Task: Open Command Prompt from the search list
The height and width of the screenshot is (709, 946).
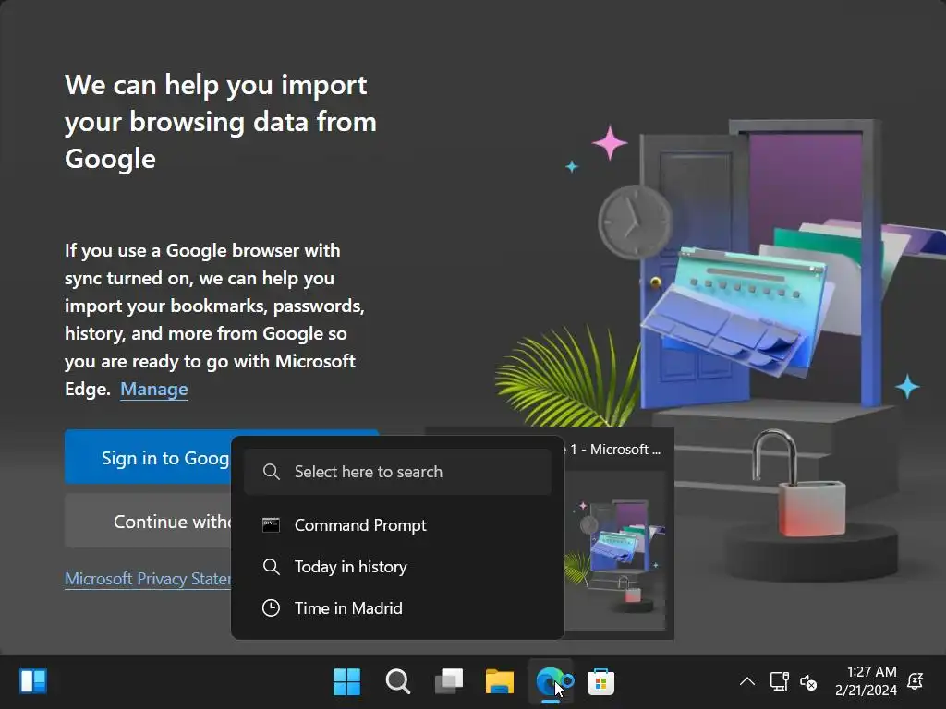Action: point(397,525)
